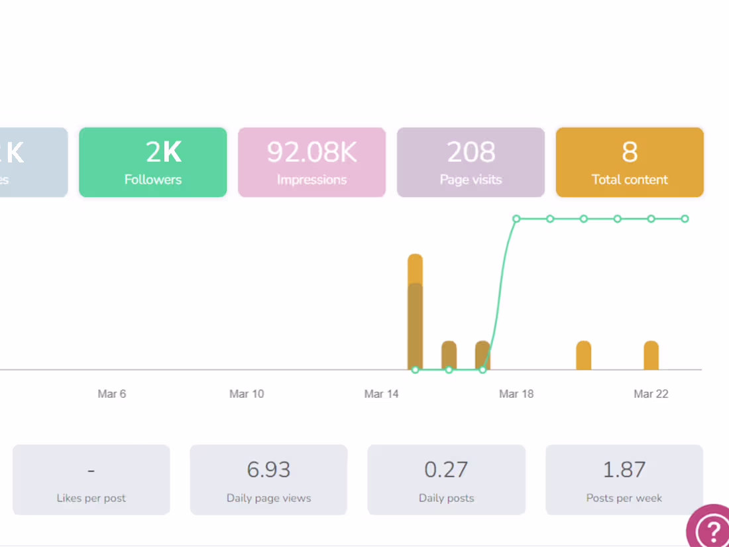Click the green line point at Mar 17
The width and height of the screenshot is (729, 547).
482,369
